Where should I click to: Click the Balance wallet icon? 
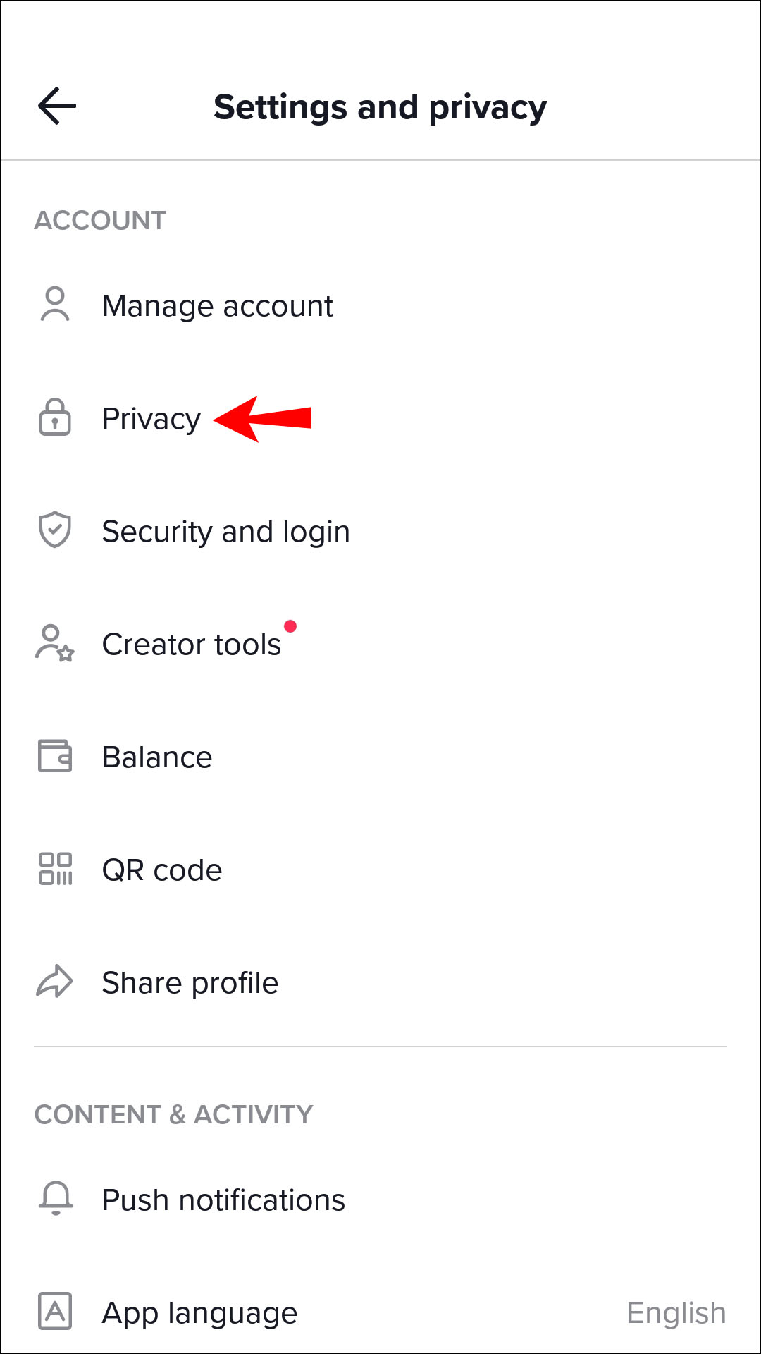click(x=55, y=756)
